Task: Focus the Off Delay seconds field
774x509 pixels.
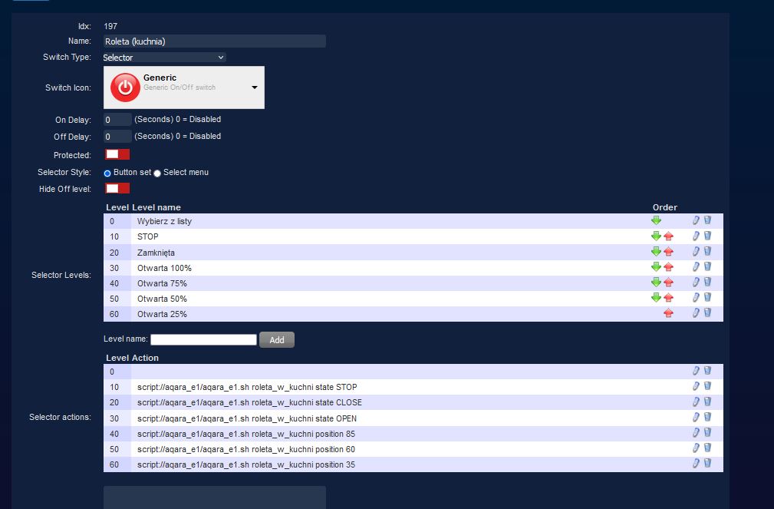Action: click(117, 137)
